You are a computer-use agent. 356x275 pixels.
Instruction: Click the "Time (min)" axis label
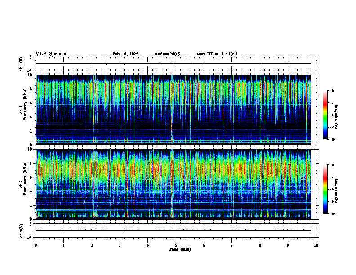pos(180,249)
